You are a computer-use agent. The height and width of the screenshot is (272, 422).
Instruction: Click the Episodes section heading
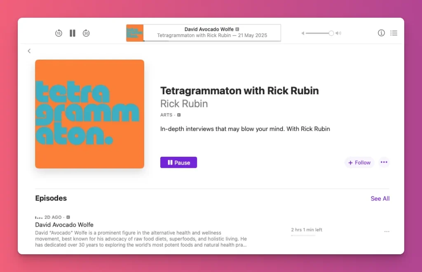point(51,198)
